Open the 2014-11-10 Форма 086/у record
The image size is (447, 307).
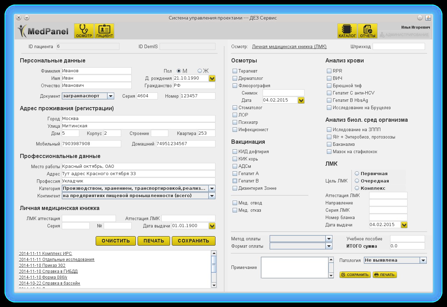43,277
